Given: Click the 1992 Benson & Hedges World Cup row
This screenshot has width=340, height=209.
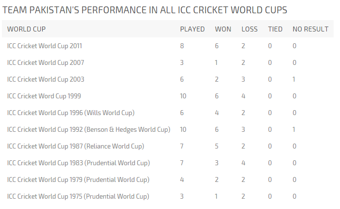Looking at the screenshot, I should (x=88, y=129).
